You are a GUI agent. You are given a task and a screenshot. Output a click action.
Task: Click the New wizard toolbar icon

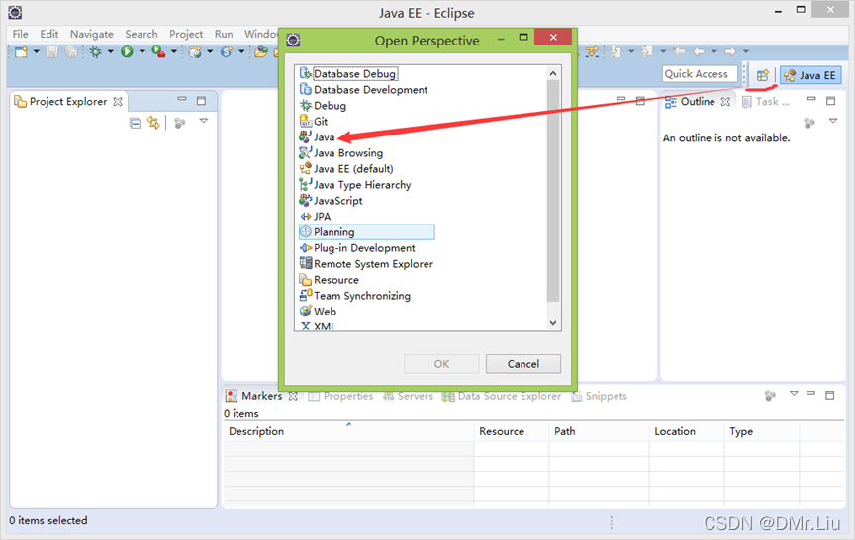point(21,51)
